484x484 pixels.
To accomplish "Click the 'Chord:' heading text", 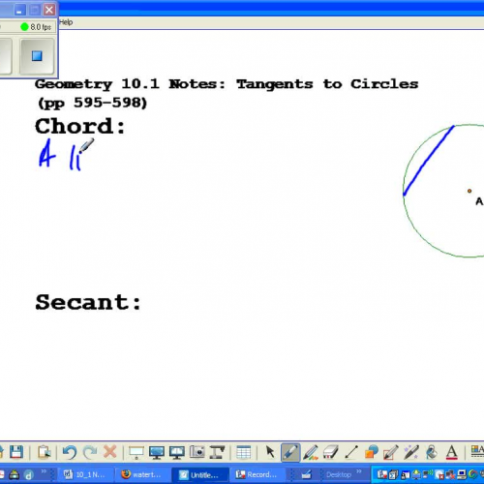I will click(80, 126).
